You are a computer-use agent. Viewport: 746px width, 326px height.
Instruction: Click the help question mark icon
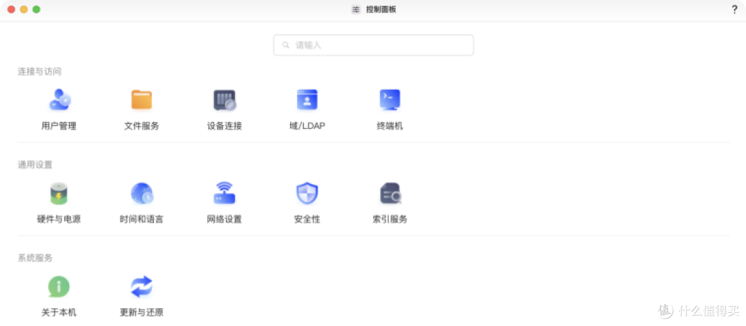tap(734, 10)
